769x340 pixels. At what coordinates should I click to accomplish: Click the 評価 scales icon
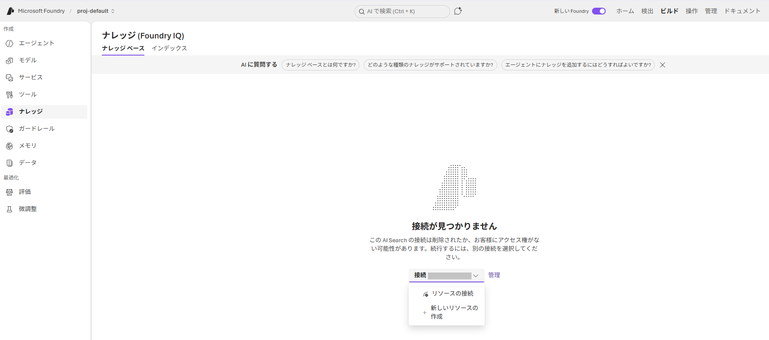pyautogui.click(x=9, y=192)
